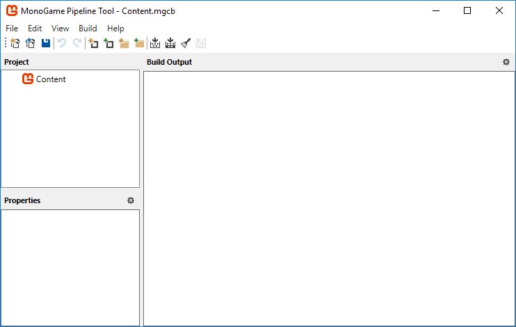Click the New Item toolbar icon
This screenshot has height=327, width=516.
tap(93, 43)
